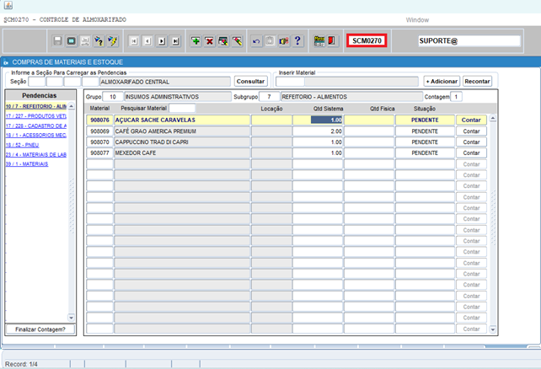Image resolution: width=541 pixels, height=369 pixels.
Task: Go to the previous record
Action: click(x=147, y=41)
